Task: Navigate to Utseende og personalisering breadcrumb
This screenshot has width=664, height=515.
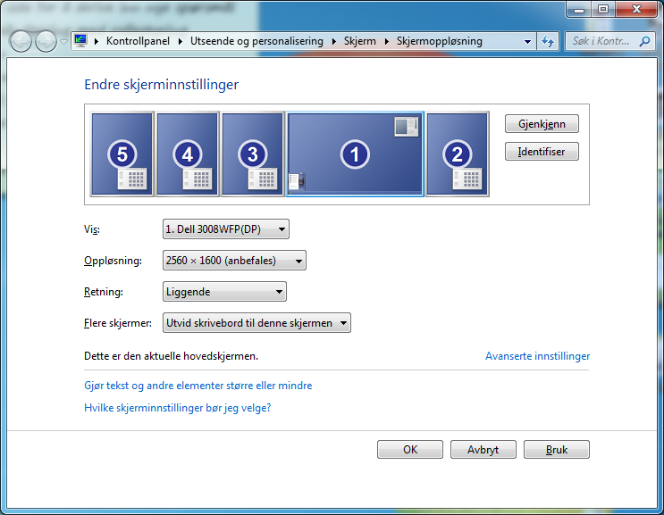Action: pos(256,41)
